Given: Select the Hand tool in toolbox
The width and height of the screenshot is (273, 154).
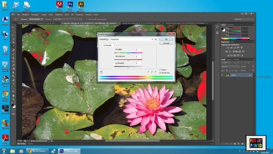Looking at the screenshot, I should point(13,95).
